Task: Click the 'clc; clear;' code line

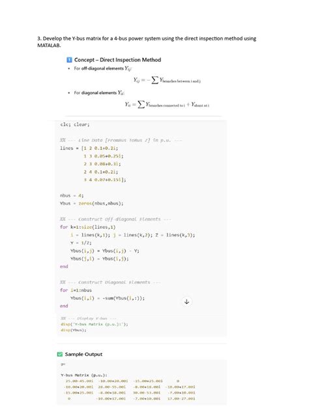Action: coord(75,125)
